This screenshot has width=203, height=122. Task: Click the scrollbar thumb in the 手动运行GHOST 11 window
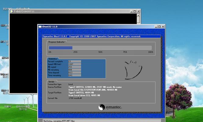tap(138, 20)
